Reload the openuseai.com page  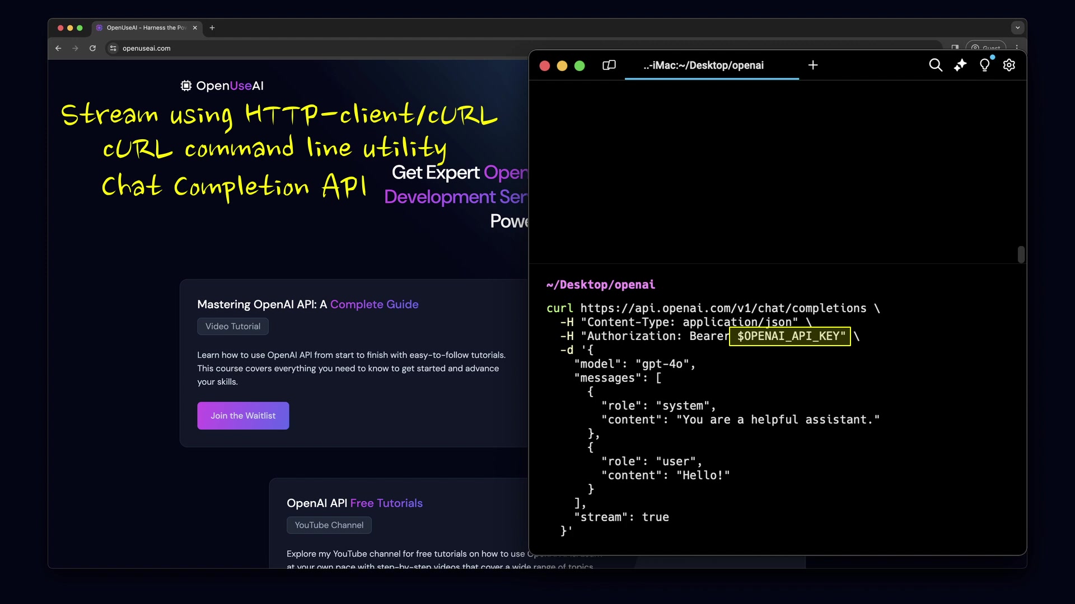(x=93, y=48)
